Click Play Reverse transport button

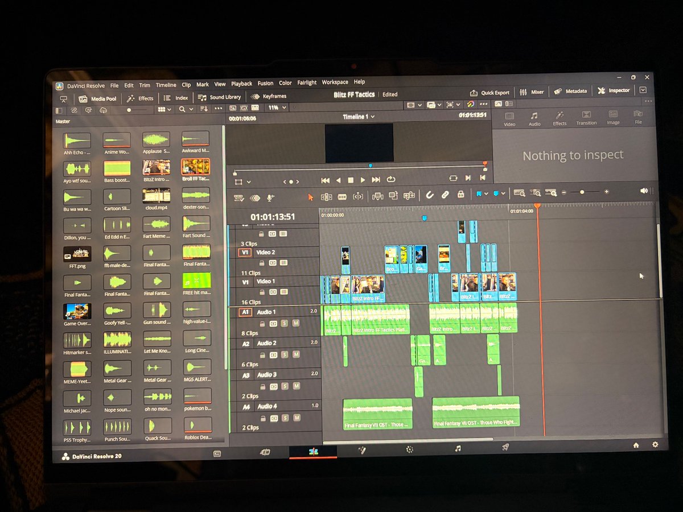(339, 180)
